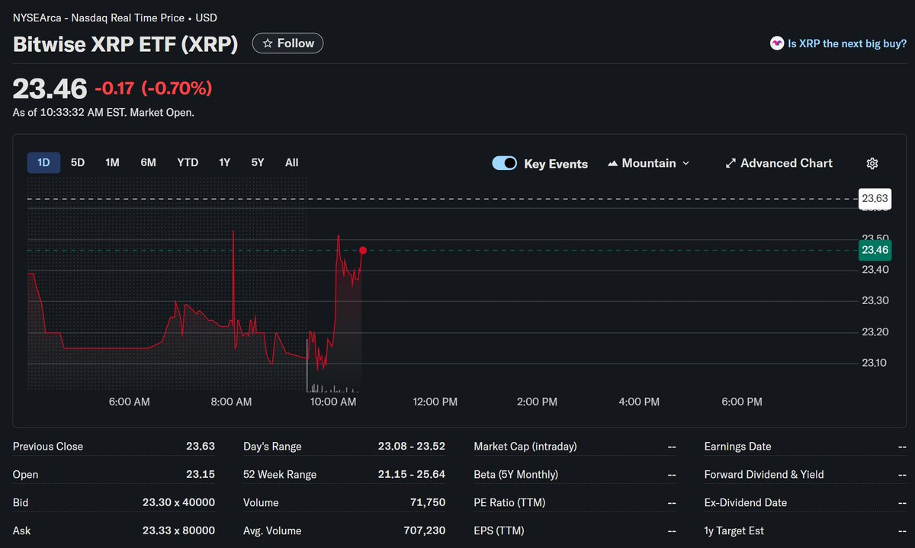Click the Previous Close value 23.63
The height and width of the screenshot is (548, 915).
click(x=201, y=447)
